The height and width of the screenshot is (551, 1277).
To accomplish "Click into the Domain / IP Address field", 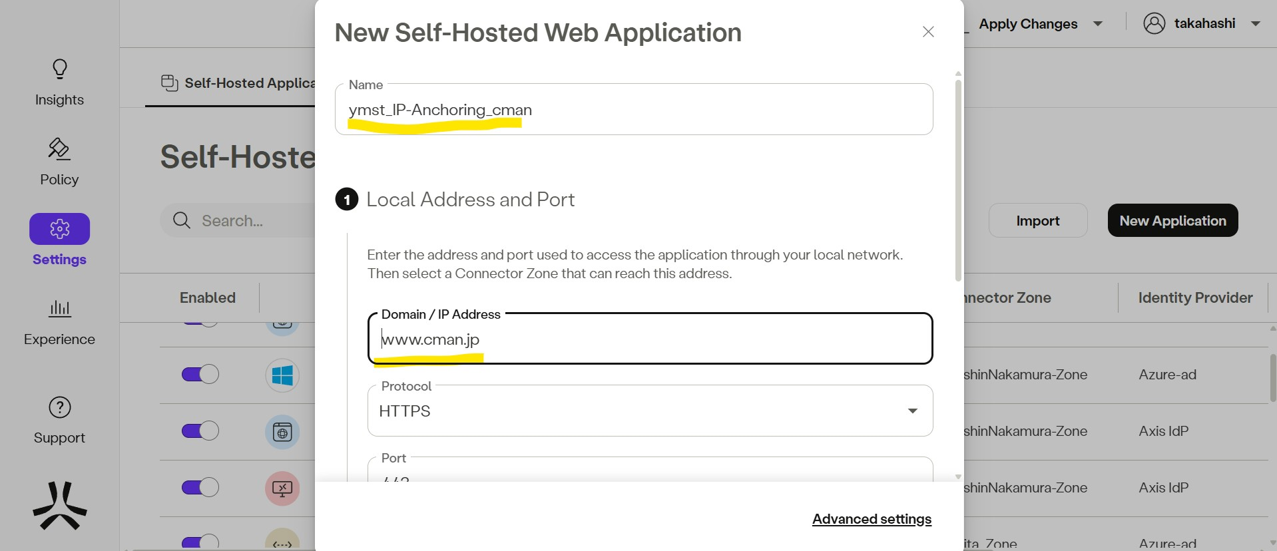I will (649, 340).
